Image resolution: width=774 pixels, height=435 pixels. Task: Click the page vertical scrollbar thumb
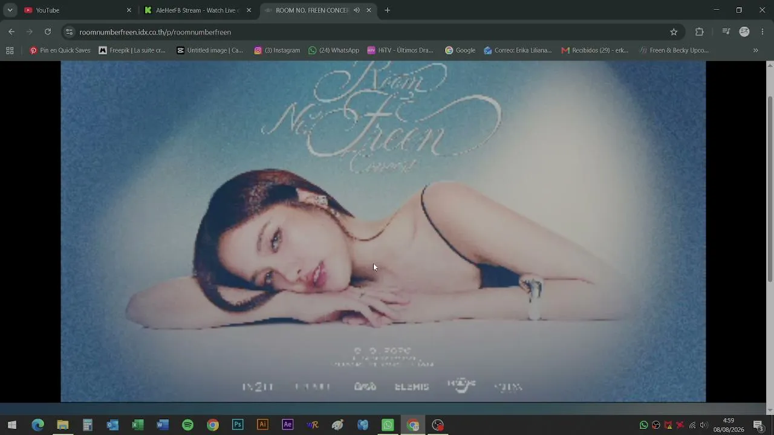point(770,188)
